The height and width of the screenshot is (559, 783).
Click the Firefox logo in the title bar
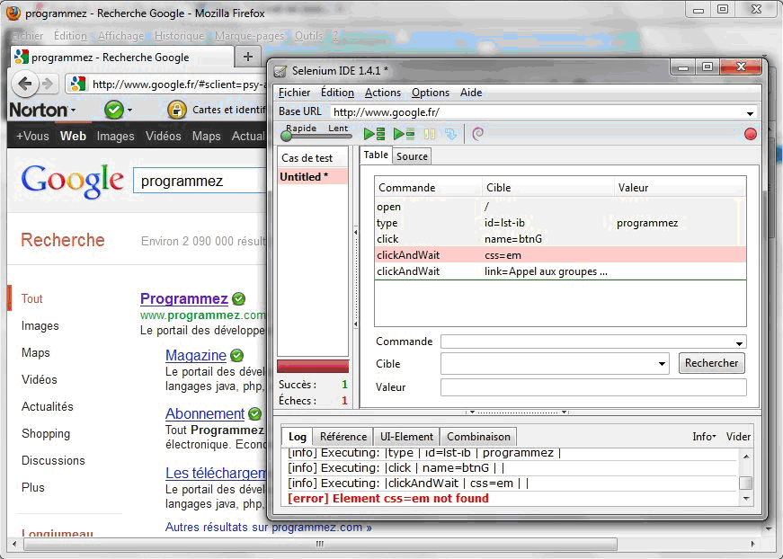[13, 13]
